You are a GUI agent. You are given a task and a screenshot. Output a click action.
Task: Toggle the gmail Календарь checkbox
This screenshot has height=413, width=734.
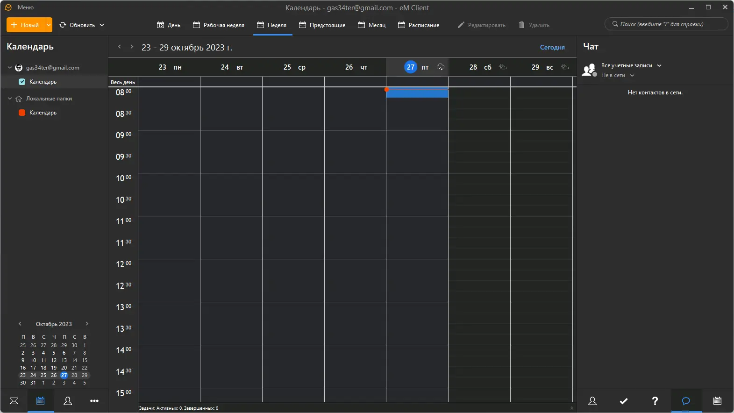(22, 82)
